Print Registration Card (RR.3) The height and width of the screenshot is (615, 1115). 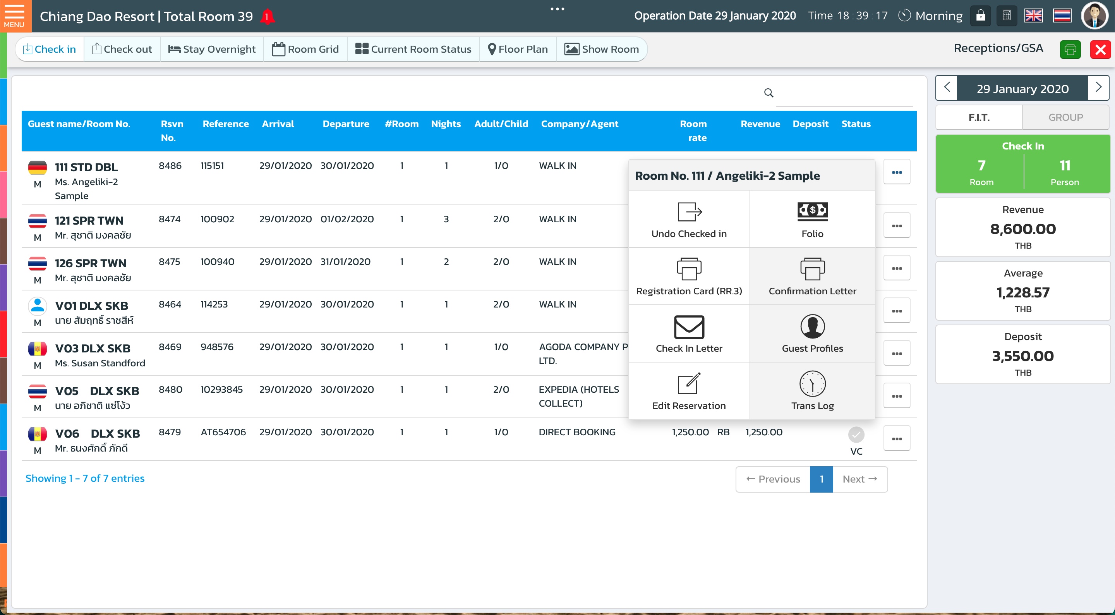689,270
